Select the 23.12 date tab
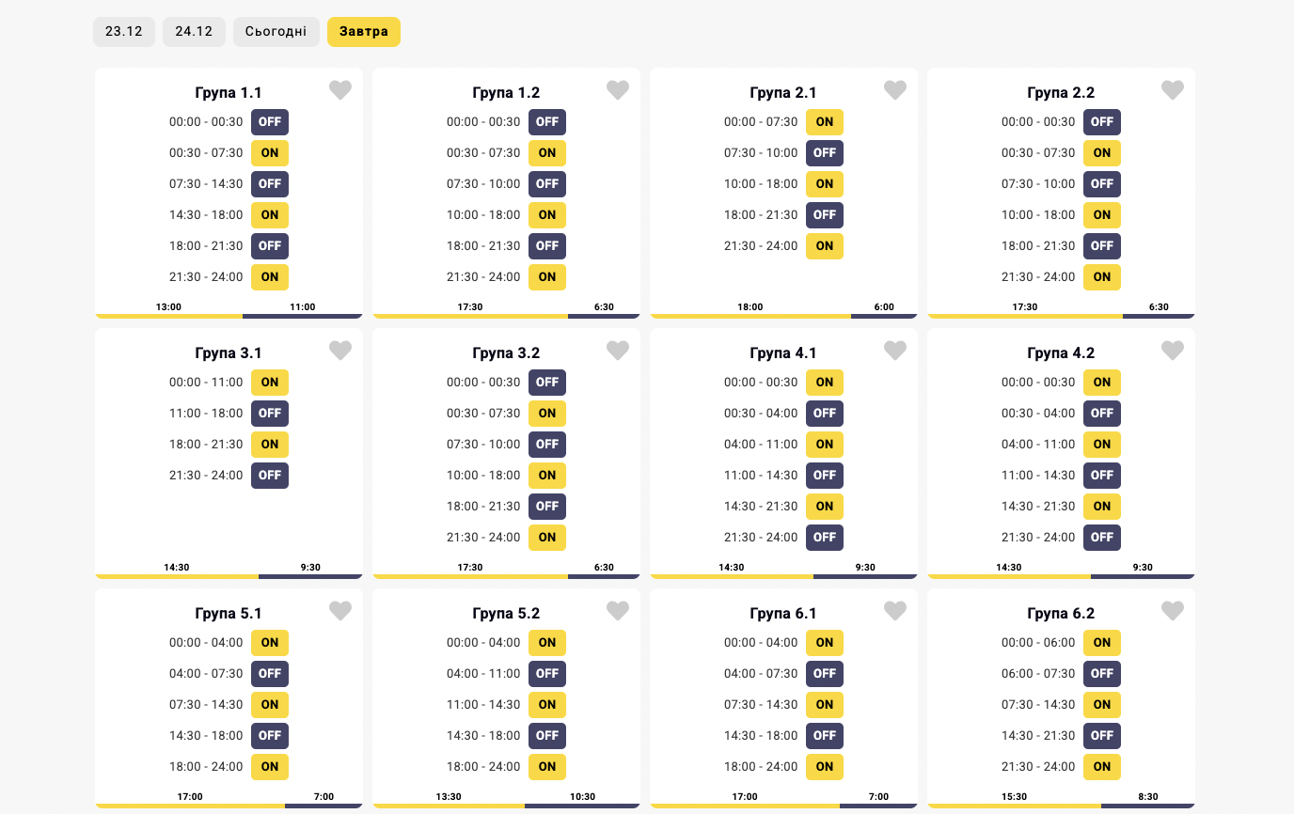The image size is (1294, 814). 124,31
